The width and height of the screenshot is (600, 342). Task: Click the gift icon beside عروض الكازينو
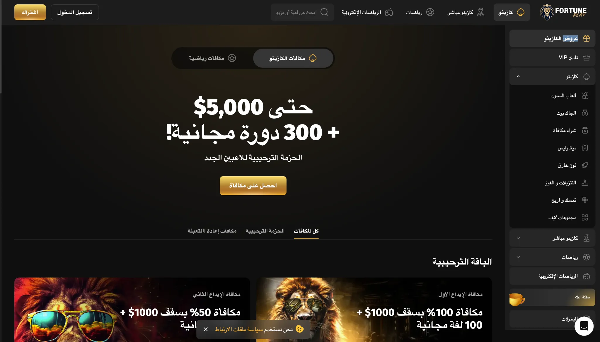(586, 39)
